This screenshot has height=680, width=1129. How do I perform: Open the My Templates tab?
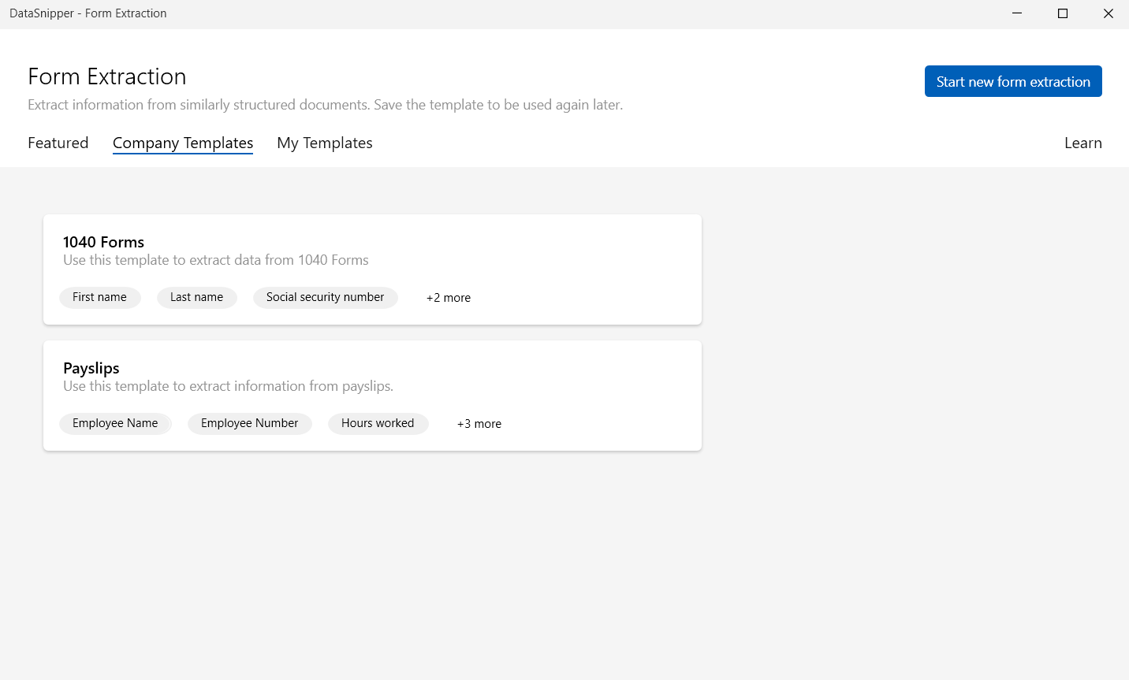[324, 143]
